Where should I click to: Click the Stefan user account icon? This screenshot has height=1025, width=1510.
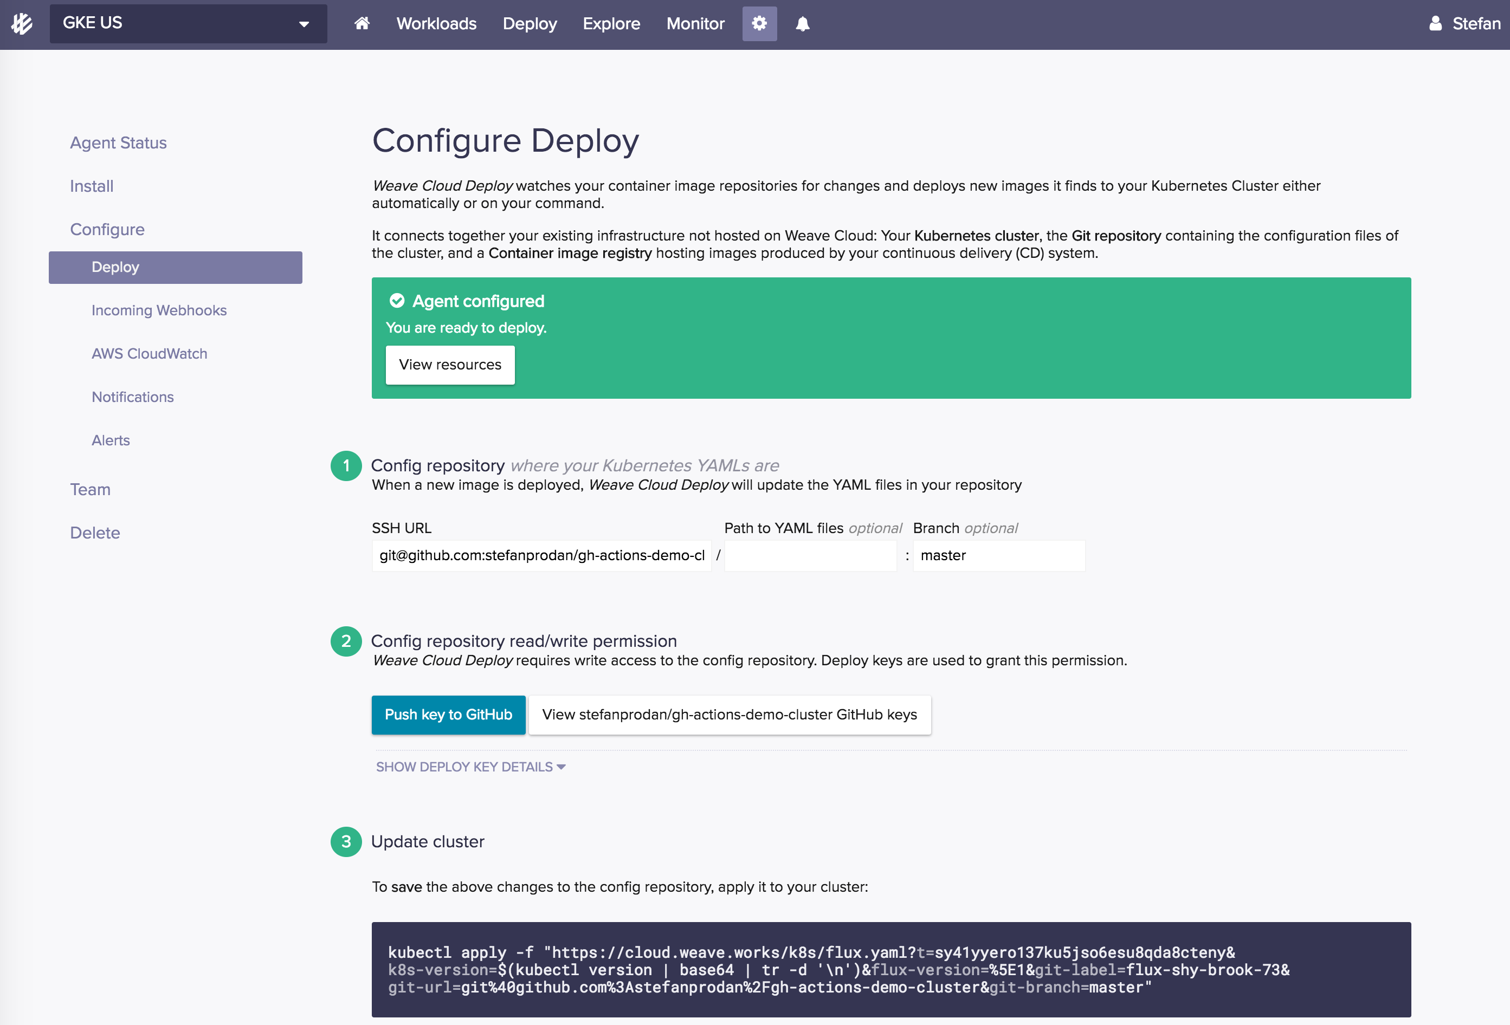click(x=1435, y=24)
